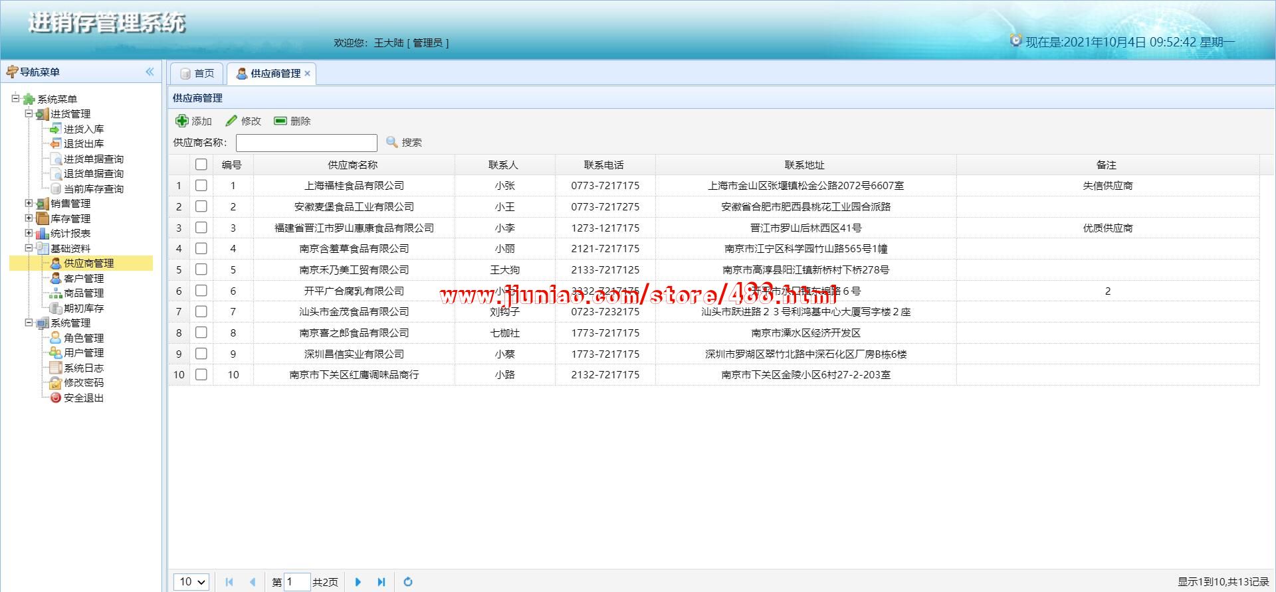Viewport: 1276px width, 592px height.
Task: Toggle the select-all header checkbox
Action: coord(201,165)
